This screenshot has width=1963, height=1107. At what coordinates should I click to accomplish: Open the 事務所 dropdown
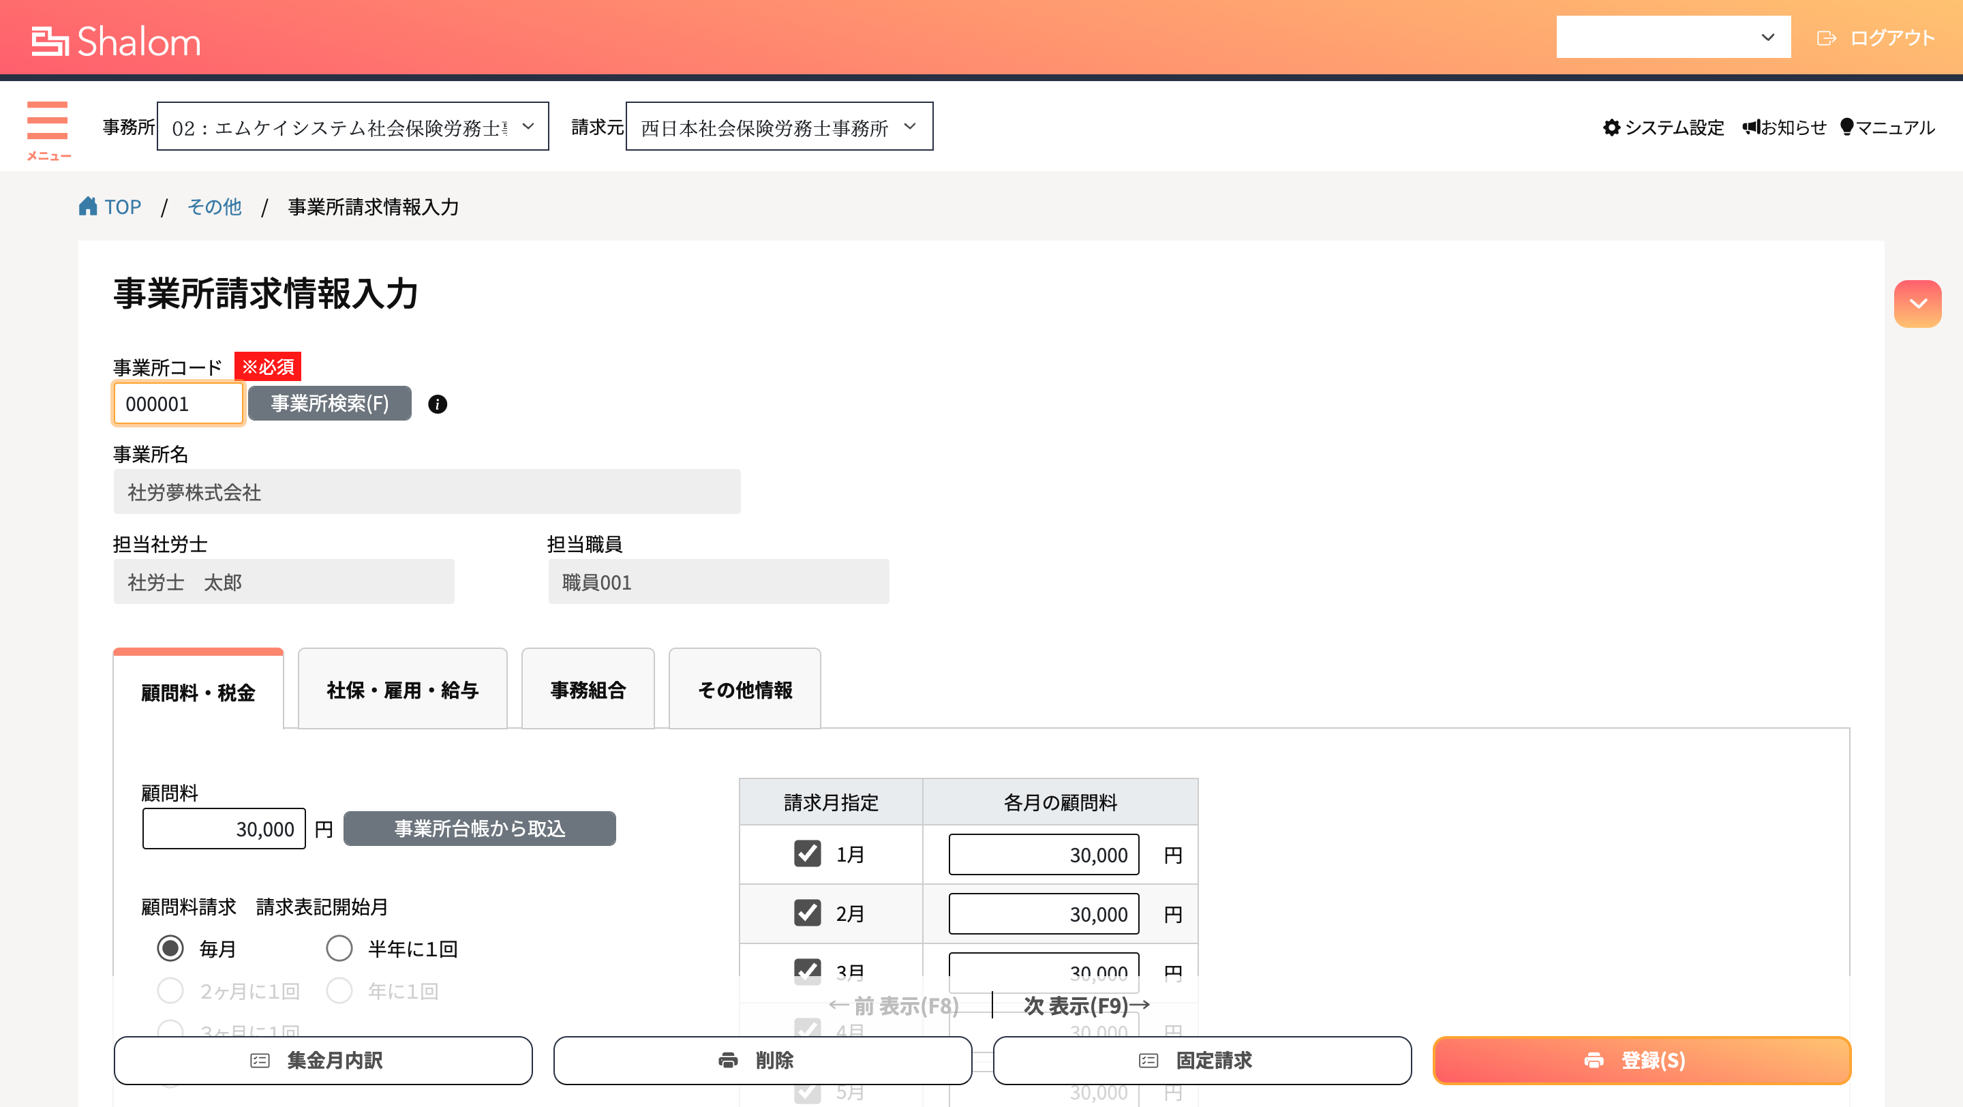(x=353, y=127)
